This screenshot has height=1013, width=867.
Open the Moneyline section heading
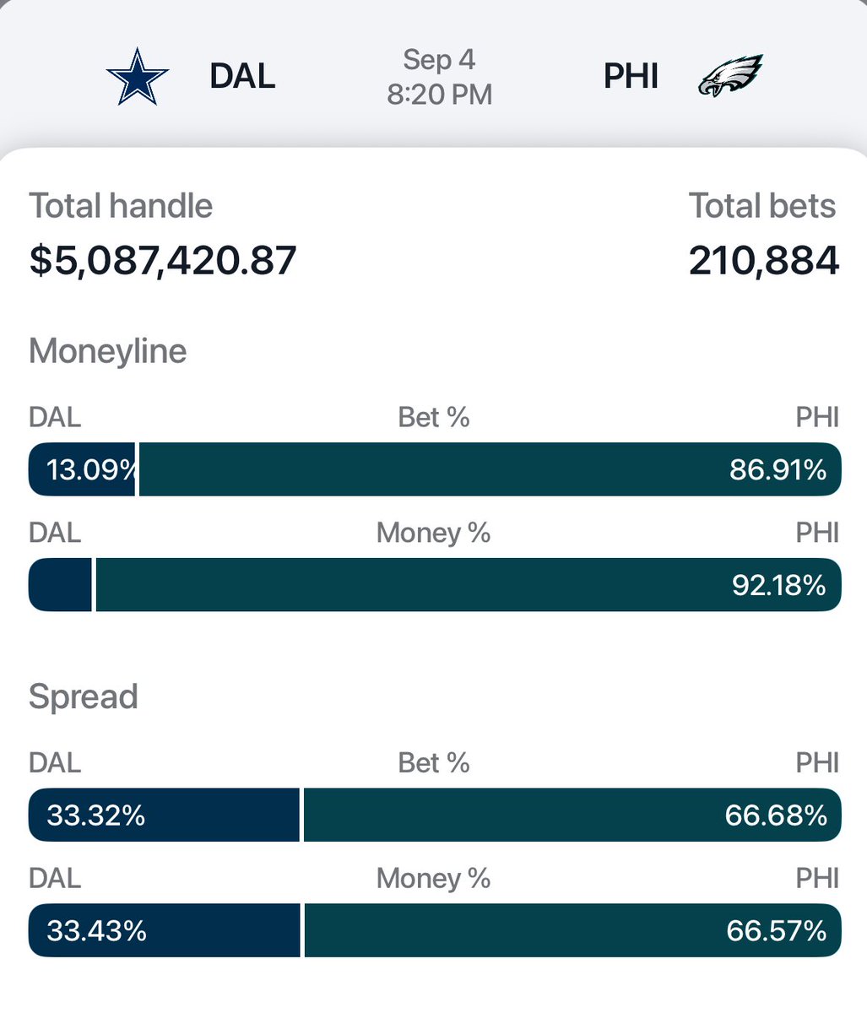pyautogui.click(x=108, y=350)
